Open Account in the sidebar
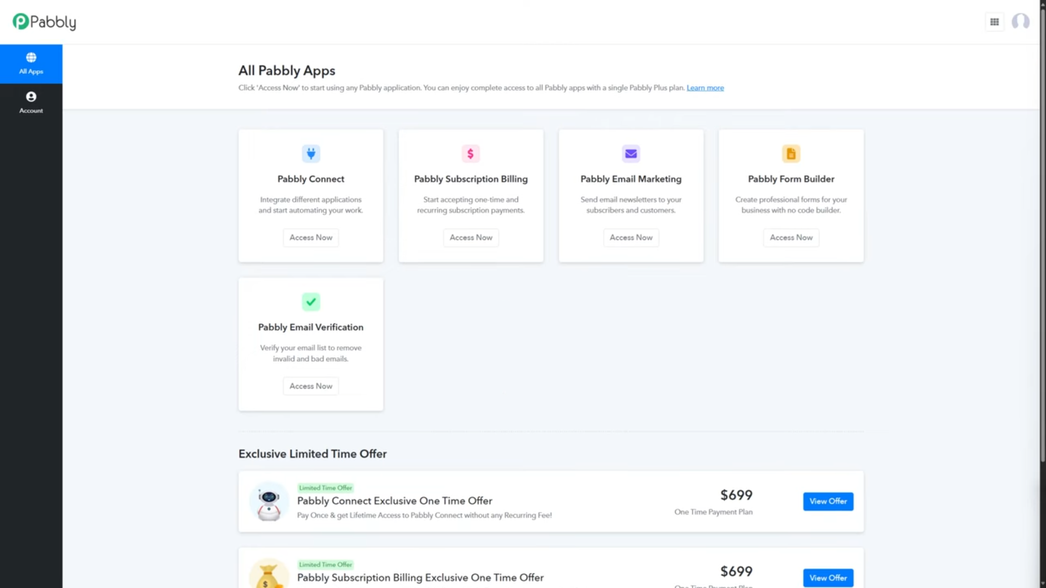Screen dimensions: 1046x588 (x=31, y=103)
